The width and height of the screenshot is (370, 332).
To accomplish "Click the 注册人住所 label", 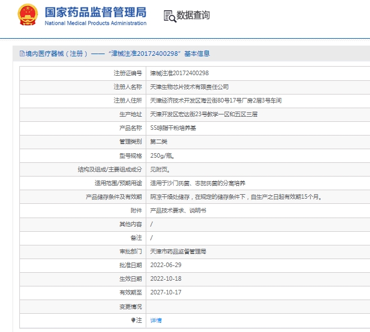I will pyautogui.click(x=128, y=101).
